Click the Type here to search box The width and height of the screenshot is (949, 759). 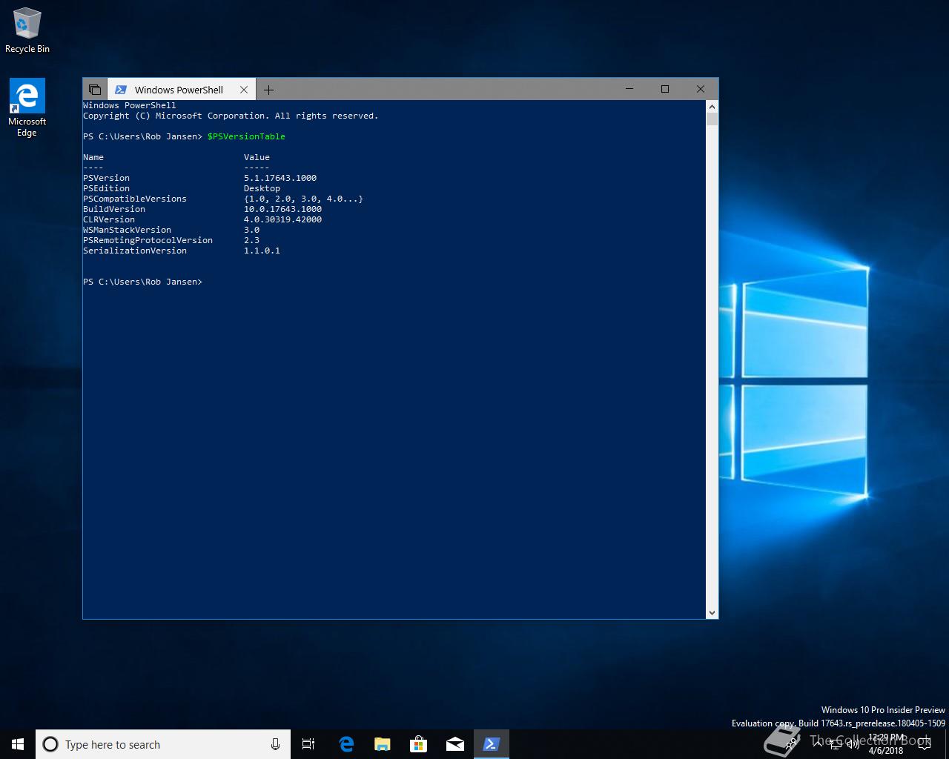163,744
